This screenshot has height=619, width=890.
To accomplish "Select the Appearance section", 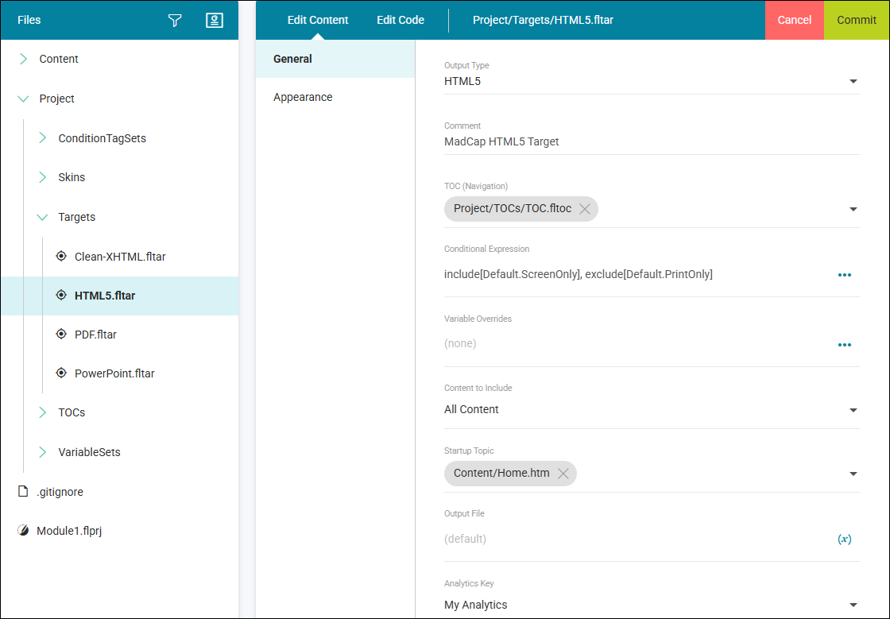I will tap(335, 97).
